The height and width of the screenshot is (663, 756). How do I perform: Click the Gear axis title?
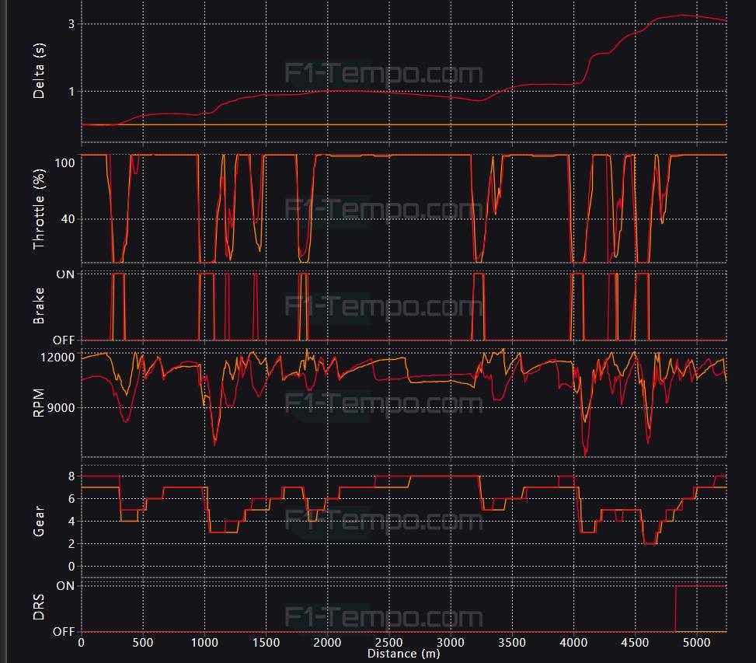pos(39,522)
